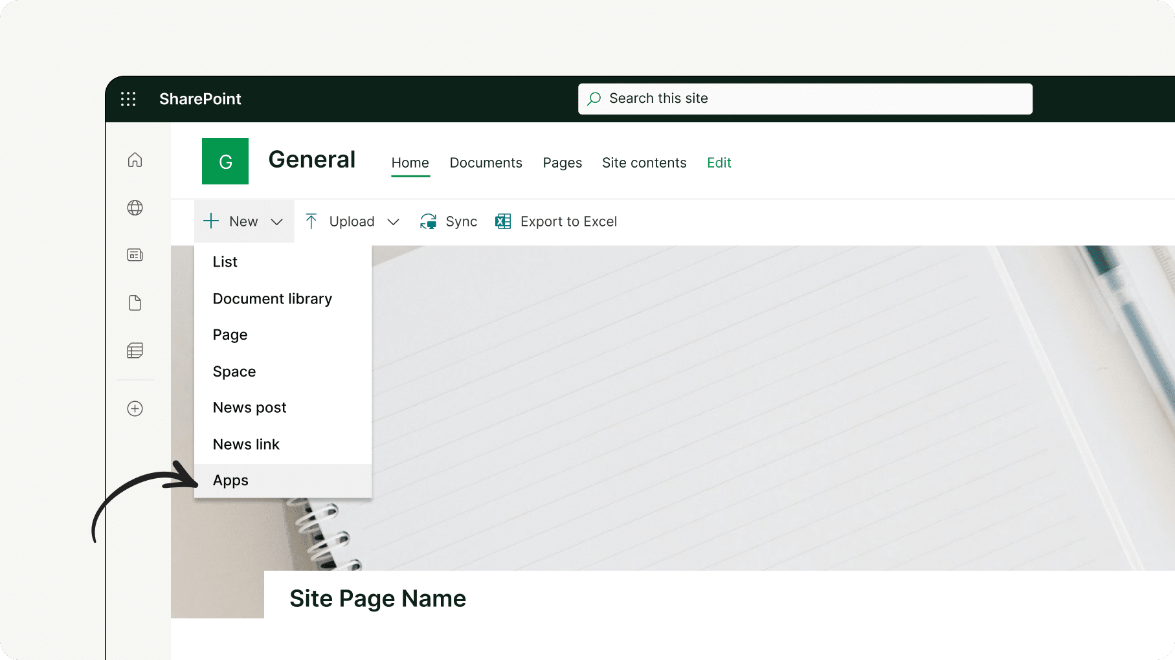Screen dimensions: 1175x660
Task: Click the New button label
Action: point(243,221)
